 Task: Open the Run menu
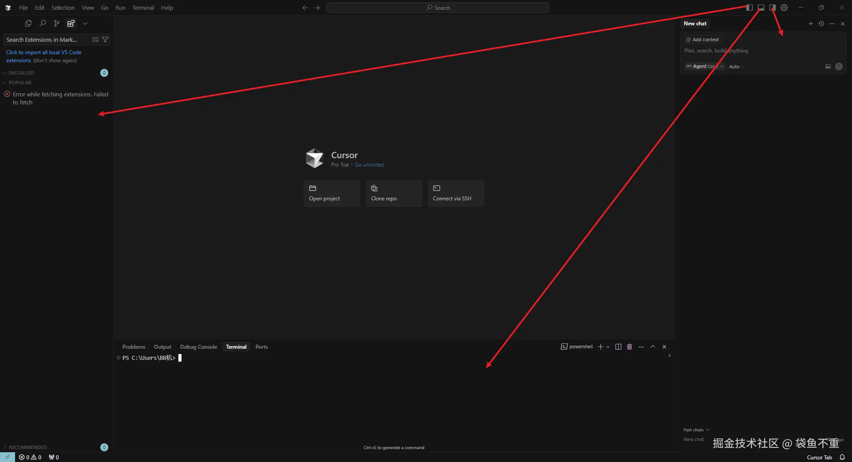point(120,8)
